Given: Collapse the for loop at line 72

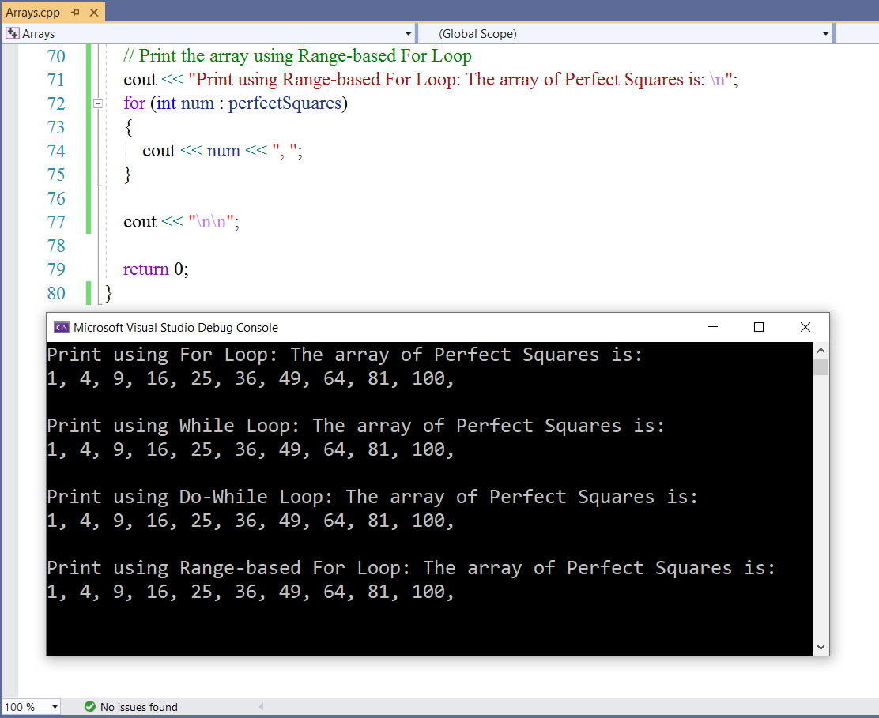Looking at the screenshot, I should tap(98, 103).
